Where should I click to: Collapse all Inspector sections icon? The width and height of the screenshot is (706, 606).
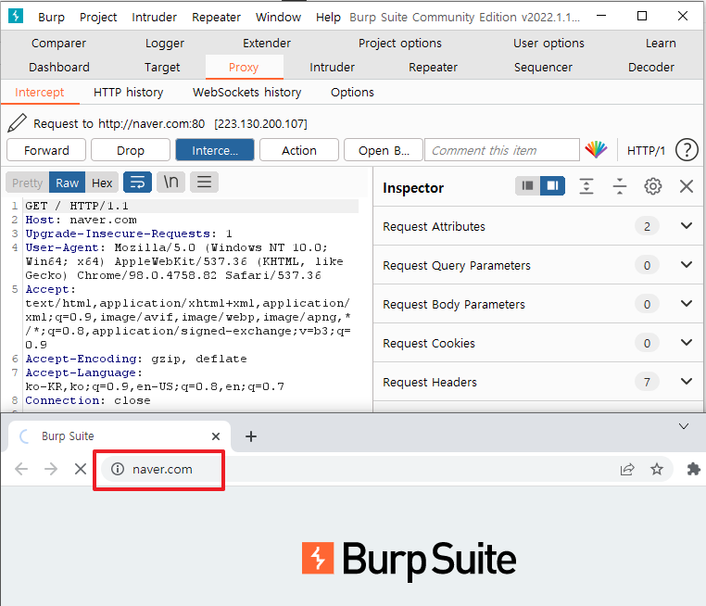pos(620,186)
